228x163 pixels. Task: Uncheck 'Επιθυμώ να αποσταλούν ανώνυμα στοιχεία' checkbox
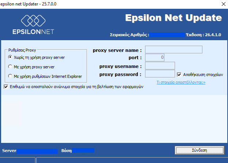[x=5, y=87]
